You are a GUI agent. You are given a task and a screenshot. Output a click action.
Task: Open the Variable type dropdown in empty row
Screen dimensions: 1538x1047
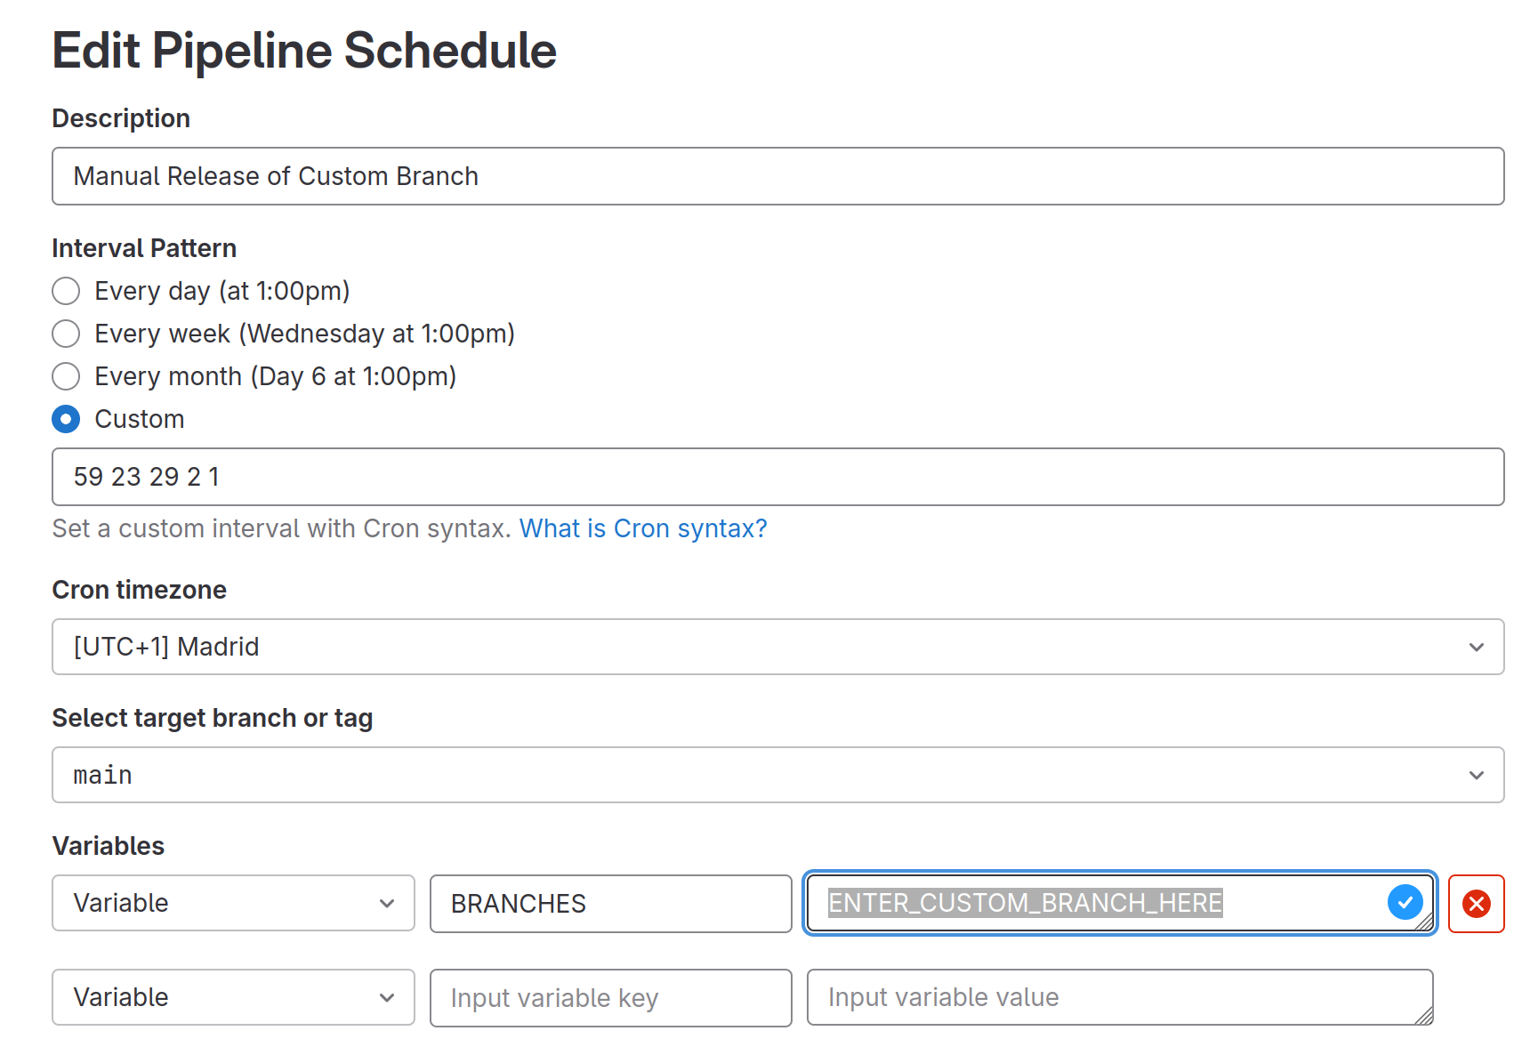(x=233, y=997)
